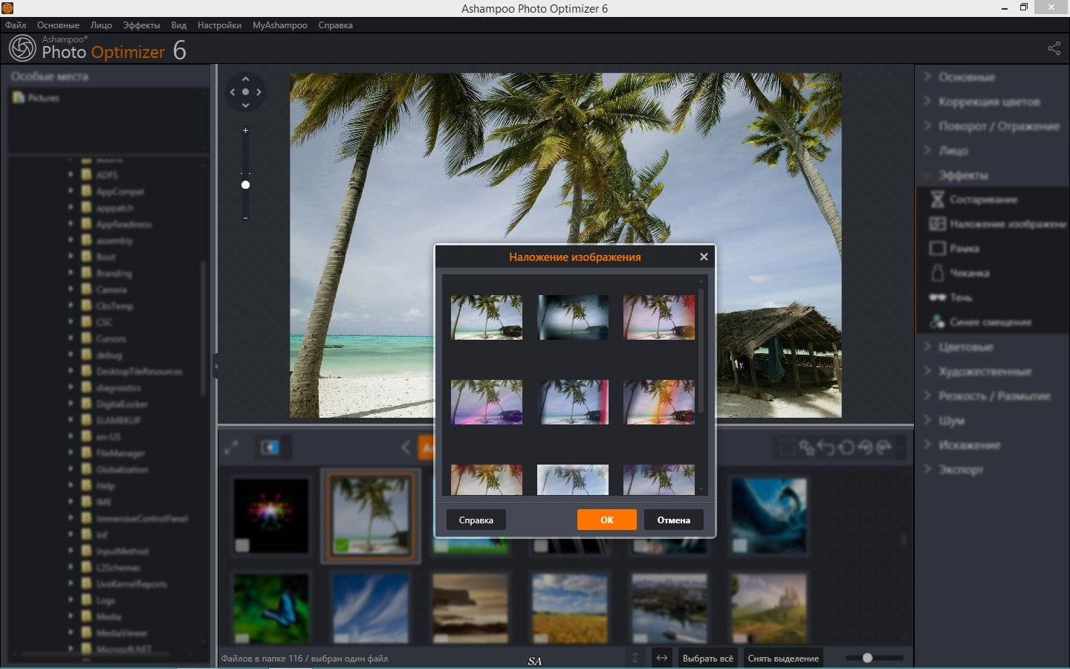Click the fullscreen expand arrows icon

[x=231, y=447]
